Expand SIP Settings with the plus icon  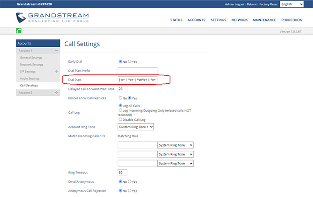(57, 71)
